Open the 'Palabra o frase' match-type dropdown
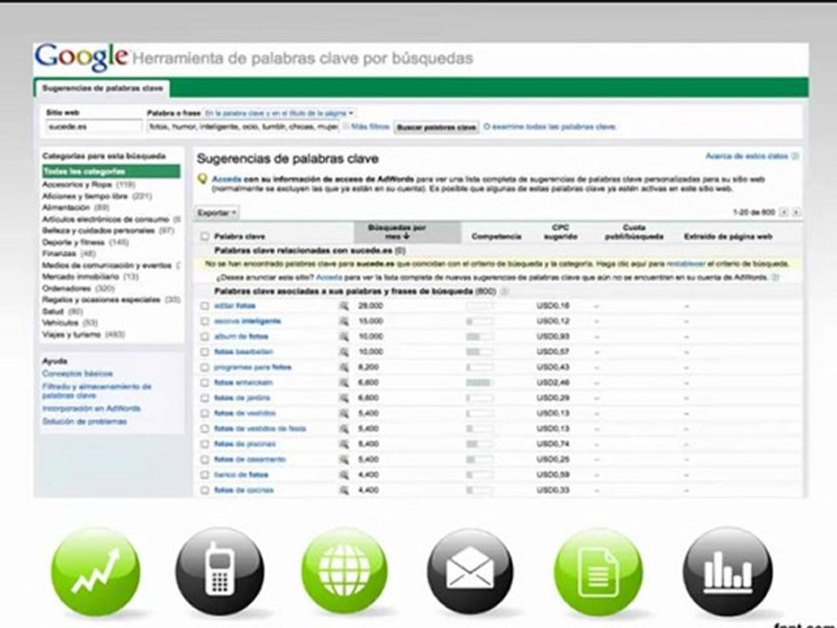The image size is (837, 628). 279,113
